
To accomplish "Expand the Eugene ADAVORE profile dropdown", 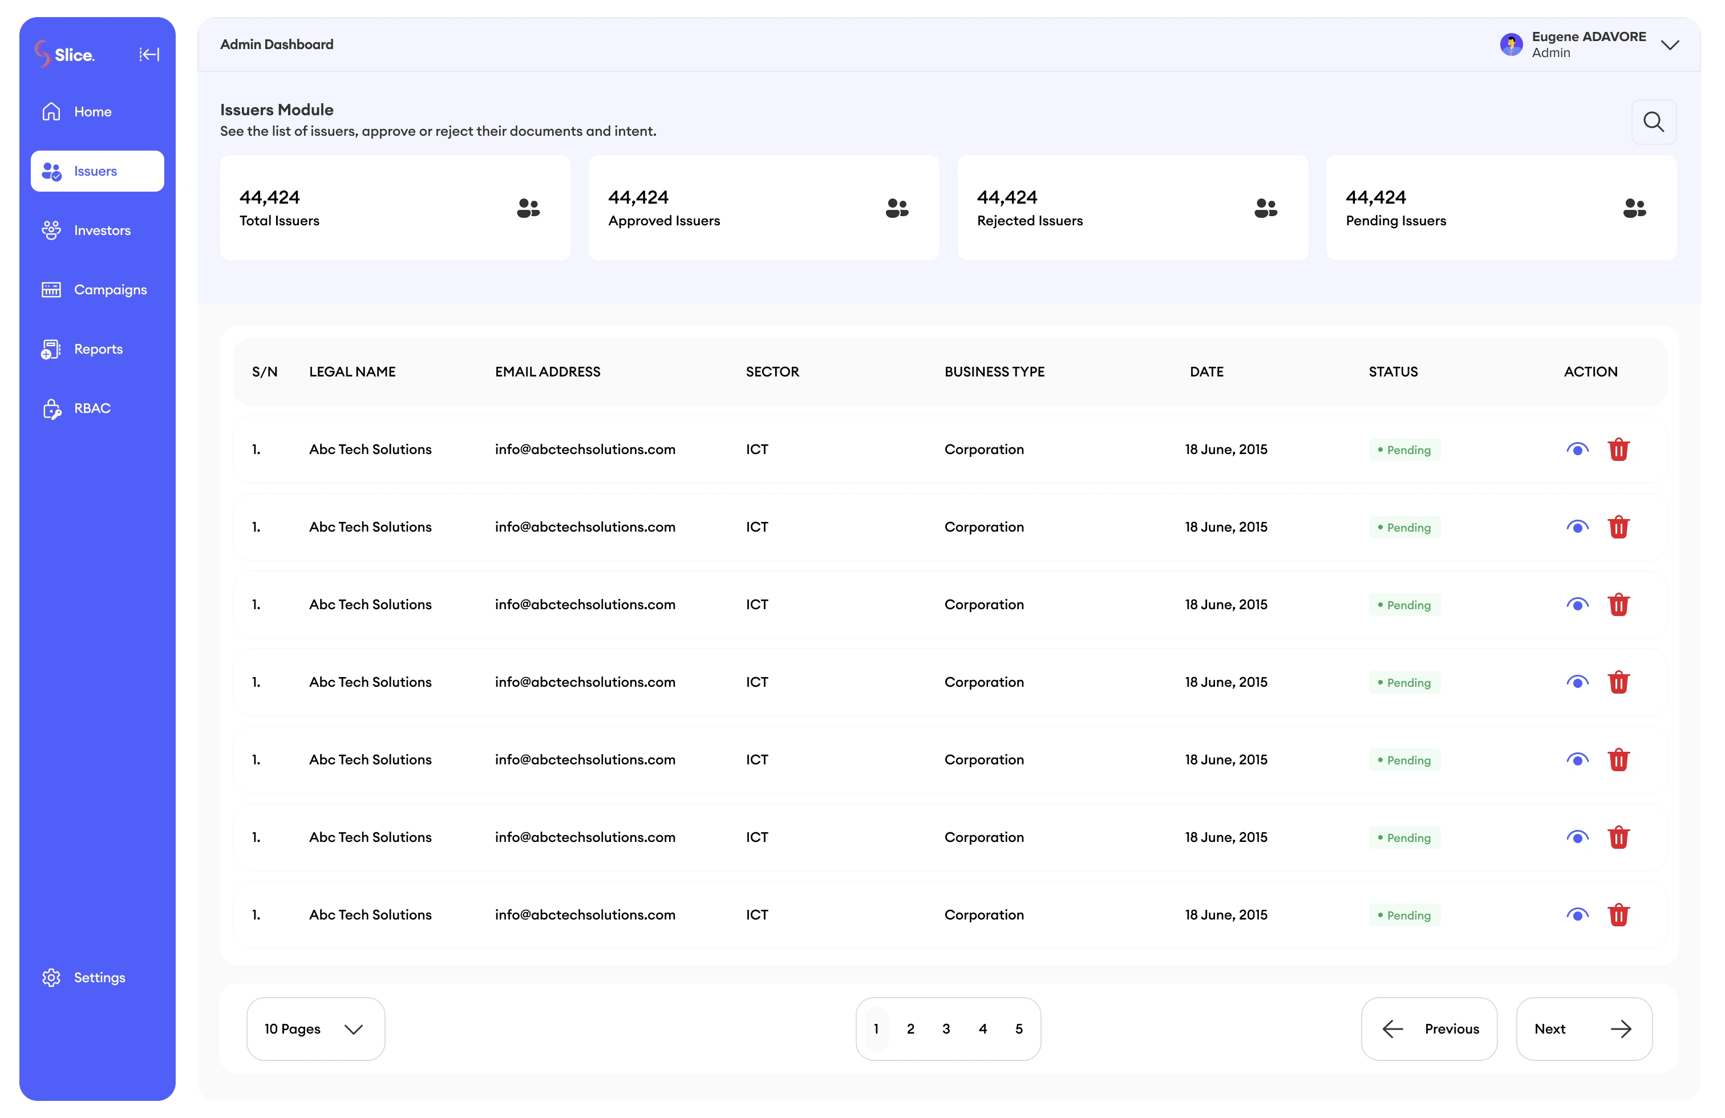I will click(1670, 45).
